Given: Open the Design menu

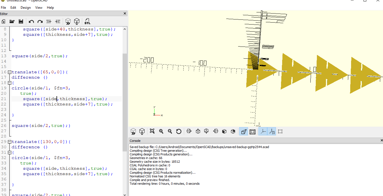Looking at the screenshot, I should pos(25,8).
